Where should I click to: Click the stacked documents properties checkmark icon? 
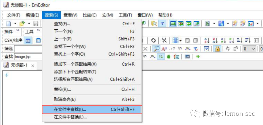pos(242,24)
